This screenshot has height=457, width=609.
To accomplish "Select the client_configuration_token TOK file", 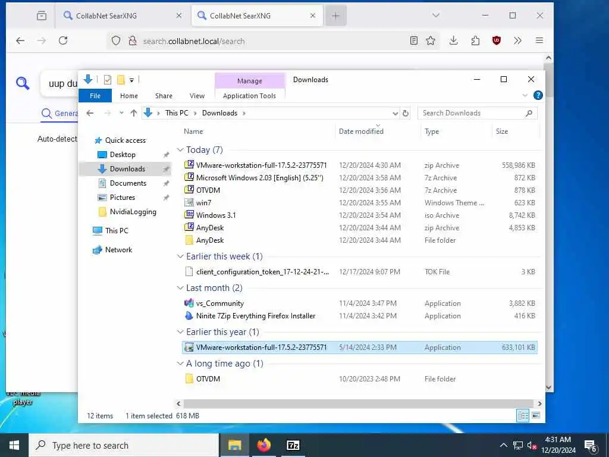I will click(359, 271).
